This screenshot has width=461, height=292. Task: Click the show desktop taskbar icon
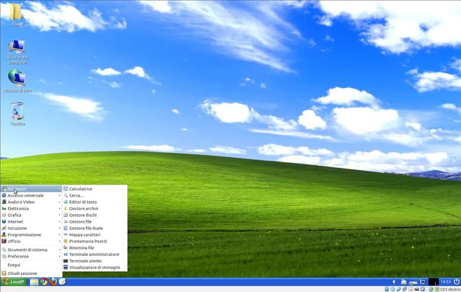pos(62,281)
